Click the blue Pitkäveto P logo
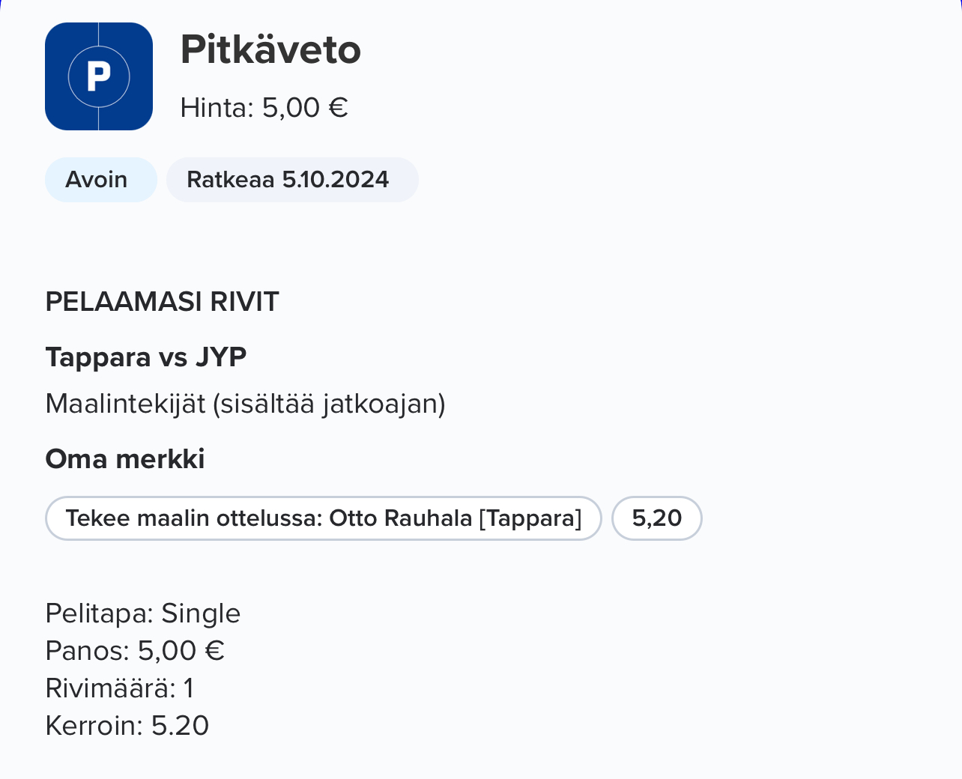 99,76
